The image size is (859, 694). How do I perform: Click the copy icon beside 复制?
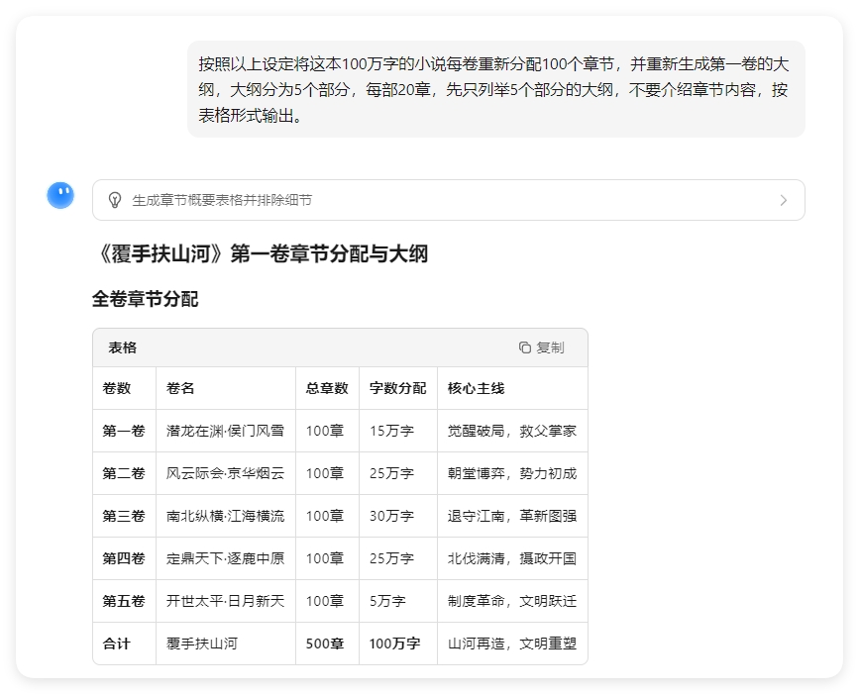click(x=524, y=347)
